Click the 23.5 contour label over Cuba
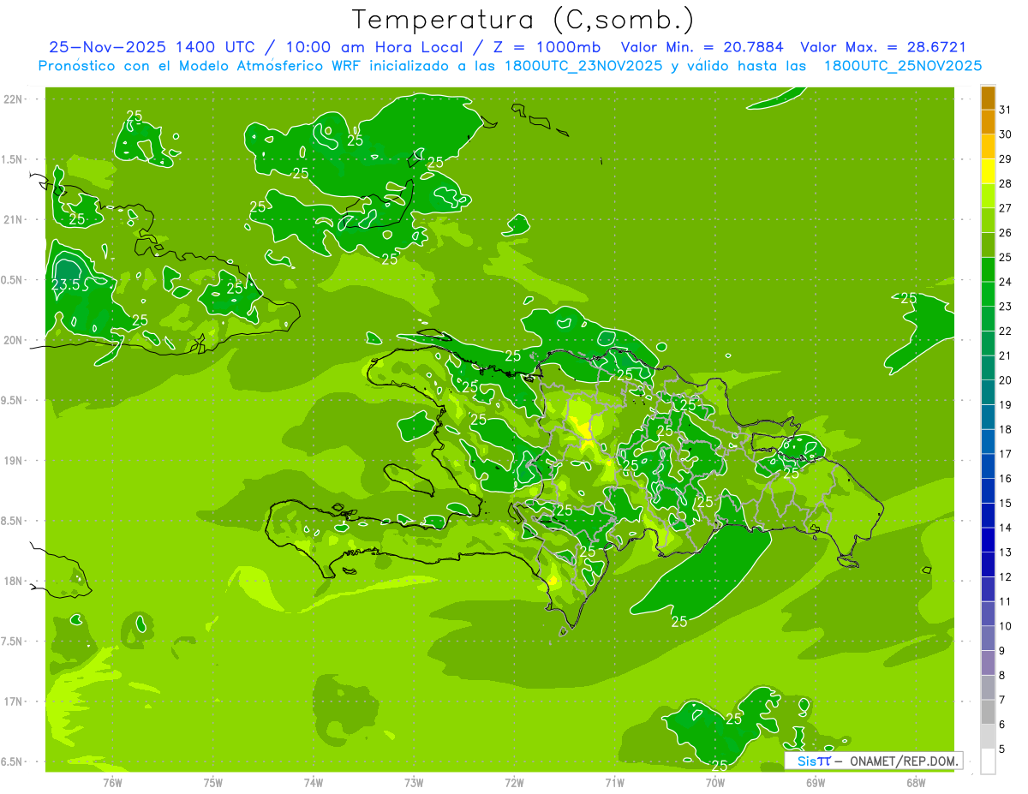Viewport: 1028px width, 794px height. tap(70, 285)
